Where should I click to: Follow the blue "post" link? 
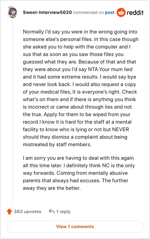pyautogui.click(x=109, y=12)
